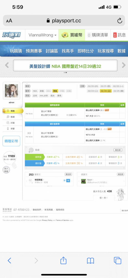Click the 玩運彩 site logo
Image resolution: width=128 pixels, height=278 pixels.
point(11,35)
